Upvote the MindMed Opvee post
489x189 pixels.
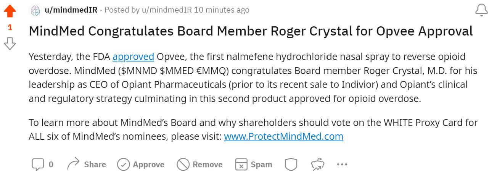tap(10, 11)
